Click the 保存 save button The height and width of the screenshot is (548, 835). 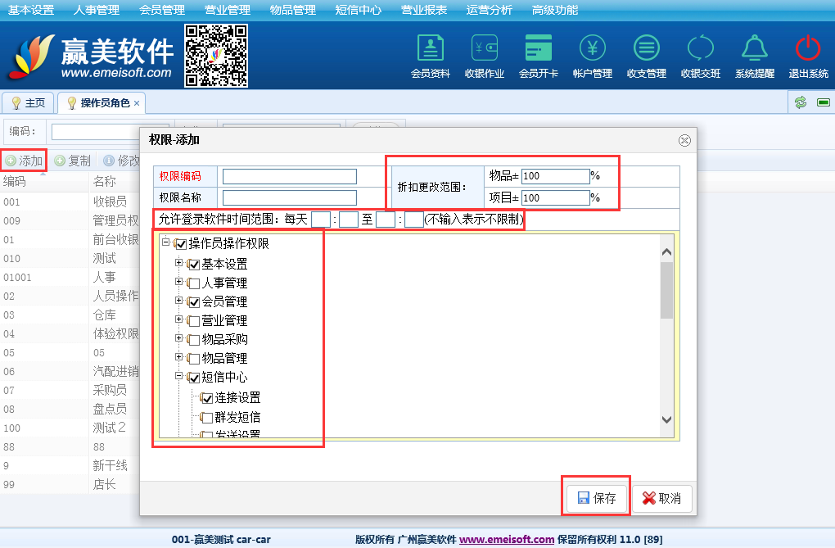(x=596, y=498)
